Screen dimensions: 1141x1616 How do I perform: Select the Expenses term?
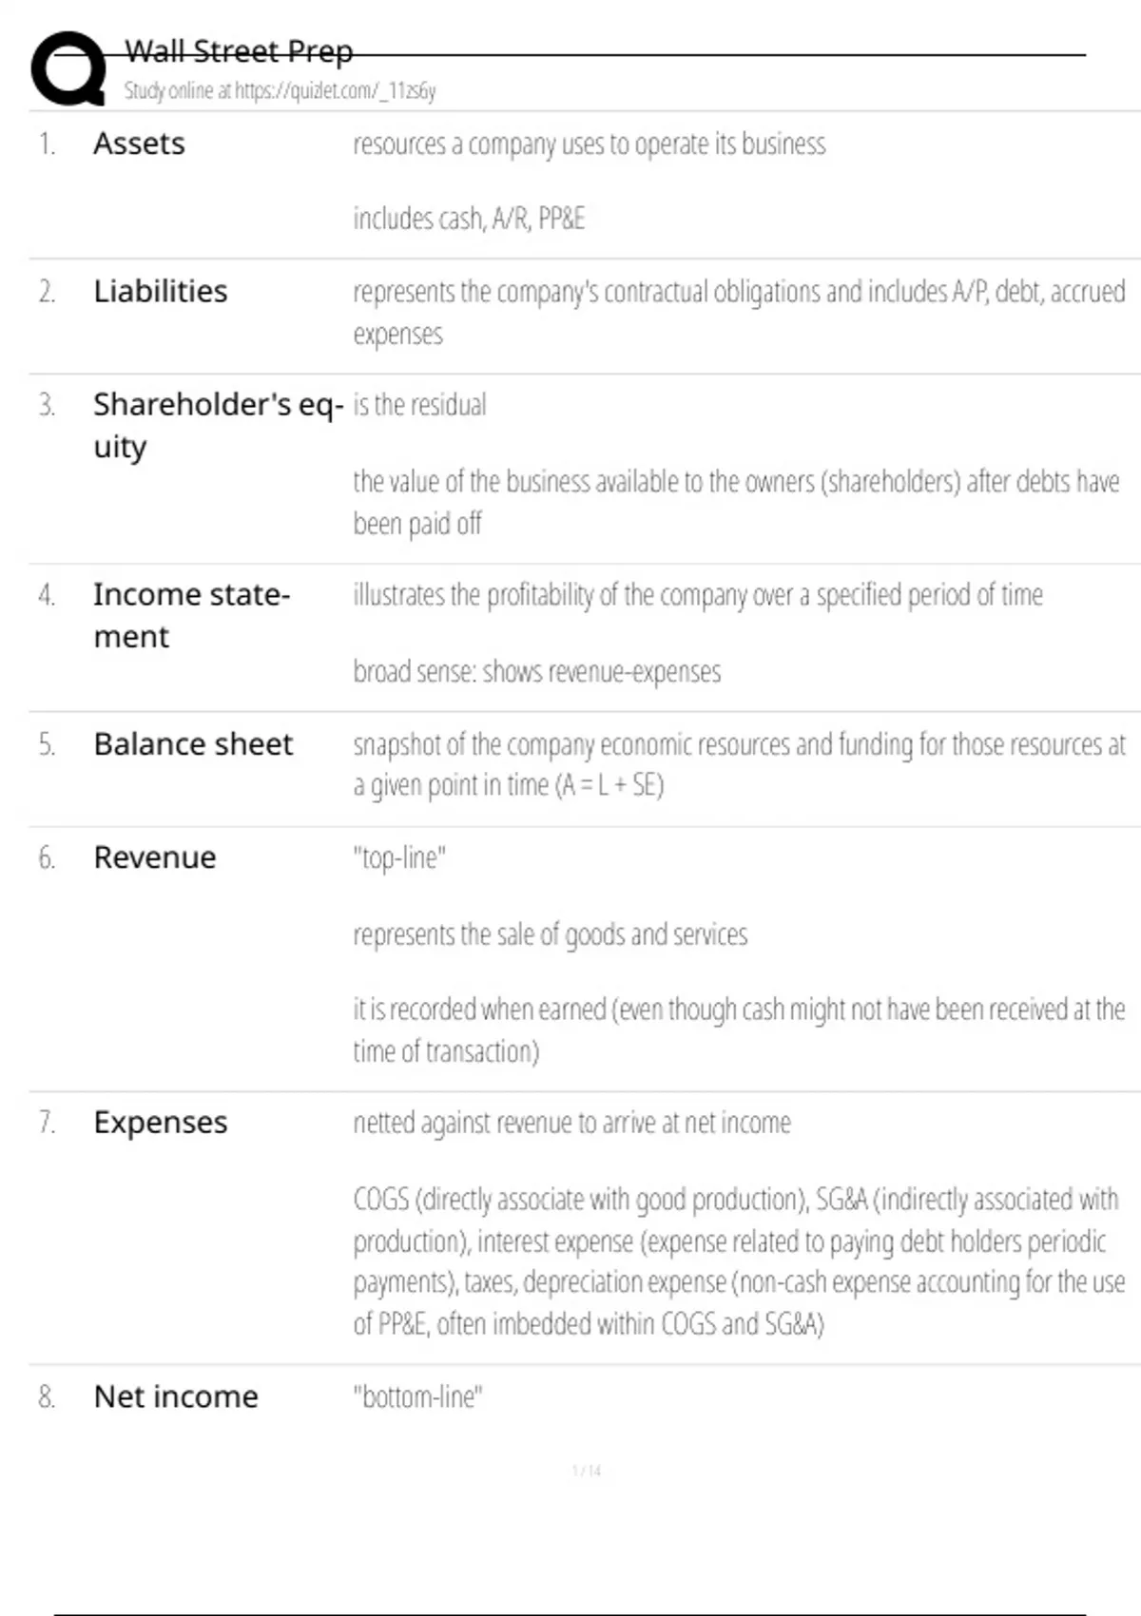(160, 1123)
